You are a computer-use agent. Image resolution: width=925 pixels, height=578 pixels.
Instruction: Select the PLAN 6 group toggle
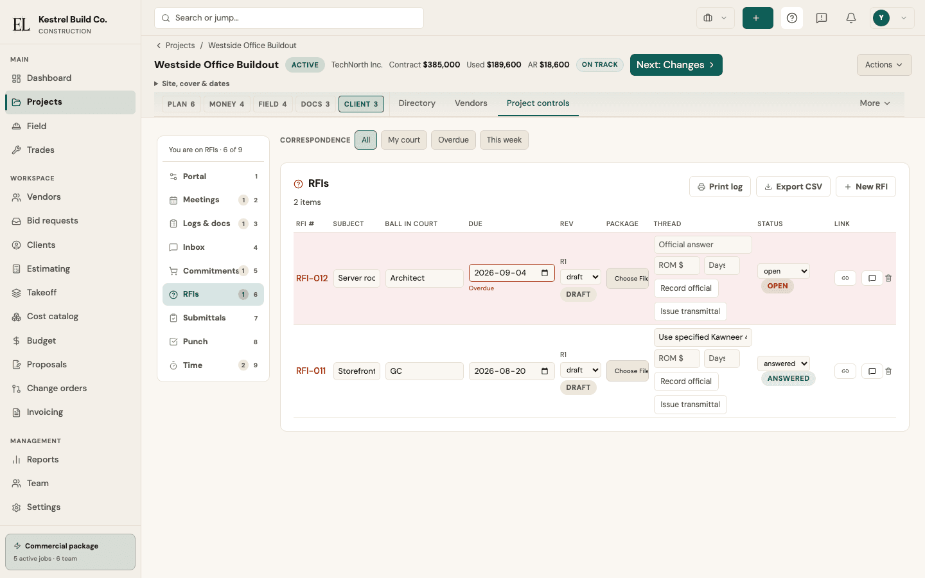(x=181, y=104)
